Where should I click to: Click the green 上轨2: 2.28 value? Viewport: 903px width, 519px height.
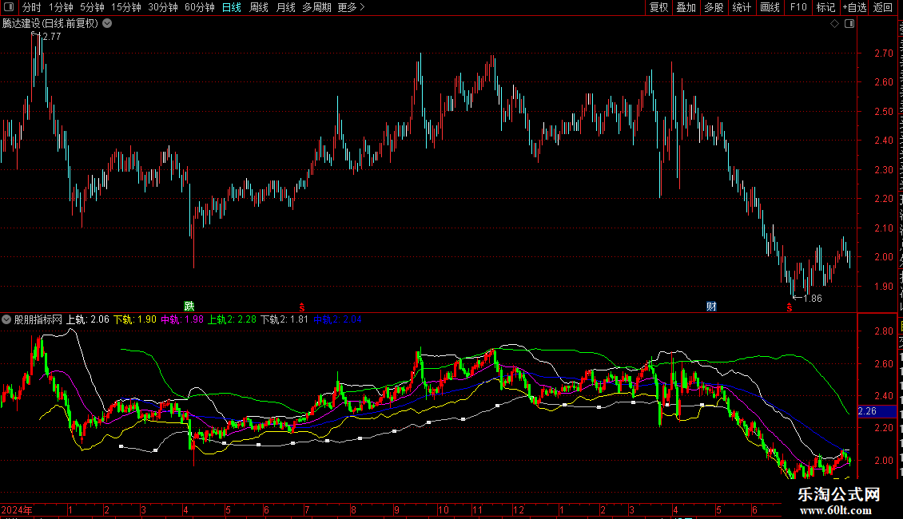232,319
